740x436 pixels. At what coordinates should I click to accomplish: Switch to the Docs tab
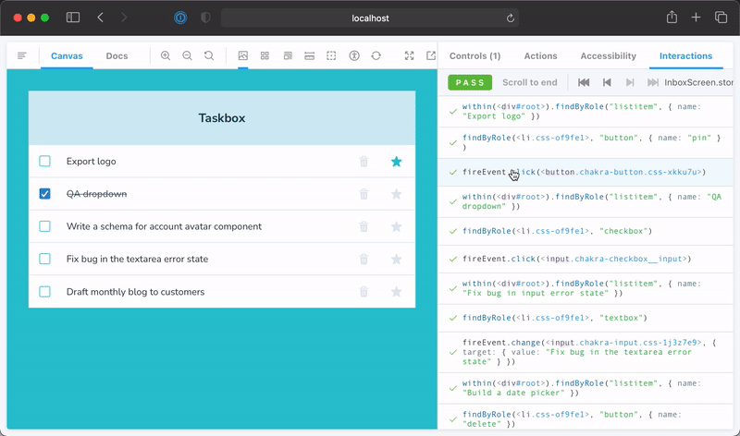pos(117,55)
